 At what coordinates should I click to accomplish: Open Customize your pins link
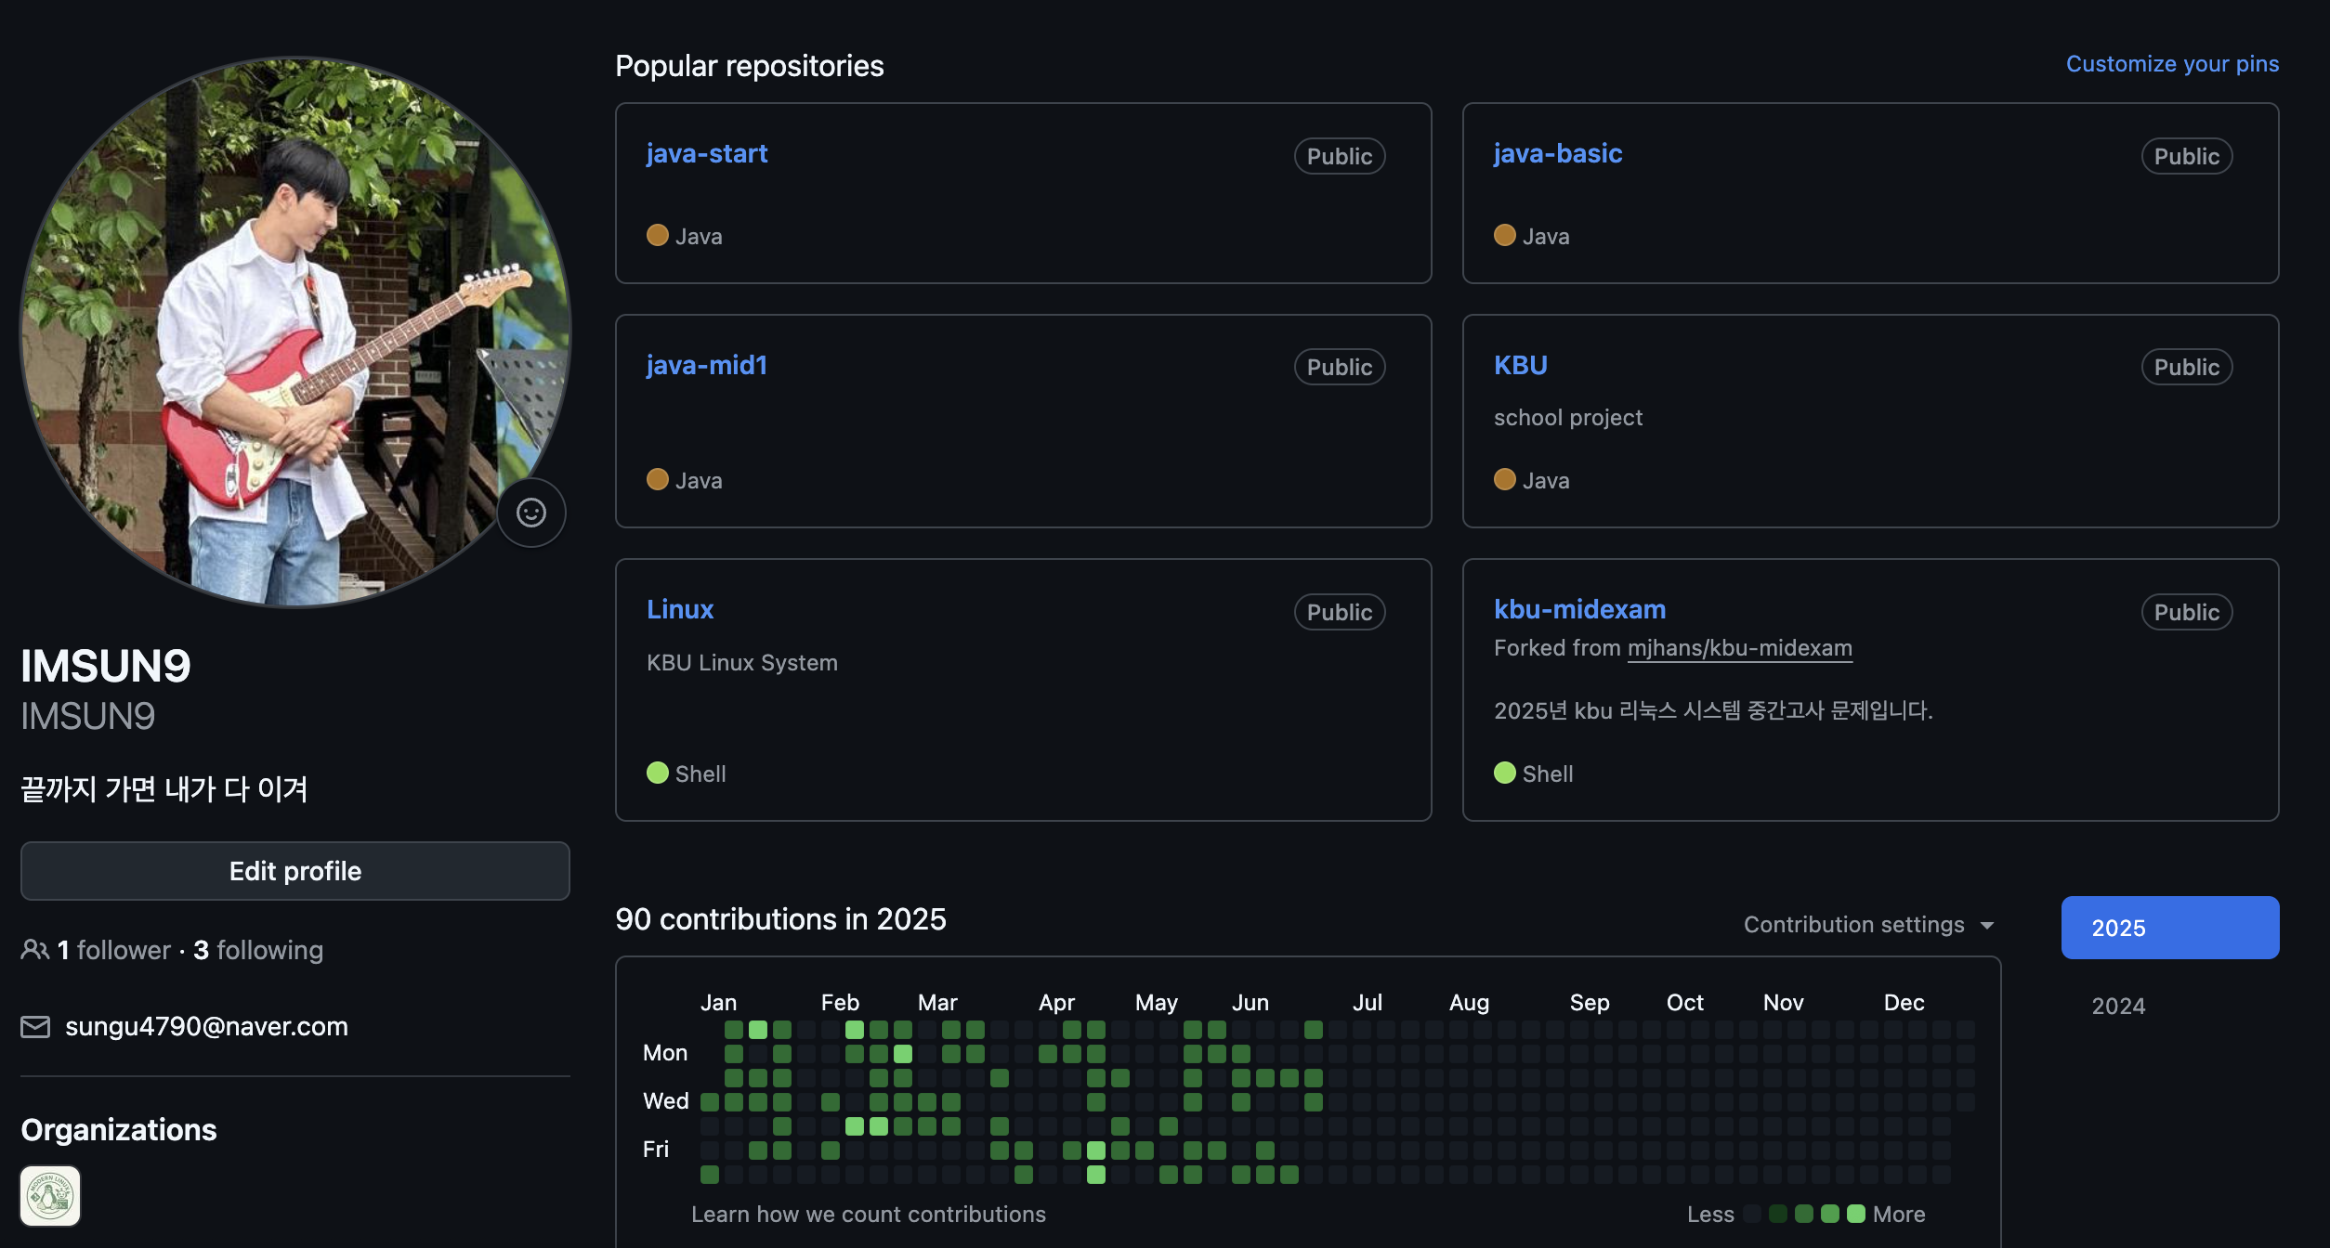click(x=2172, y=64)
